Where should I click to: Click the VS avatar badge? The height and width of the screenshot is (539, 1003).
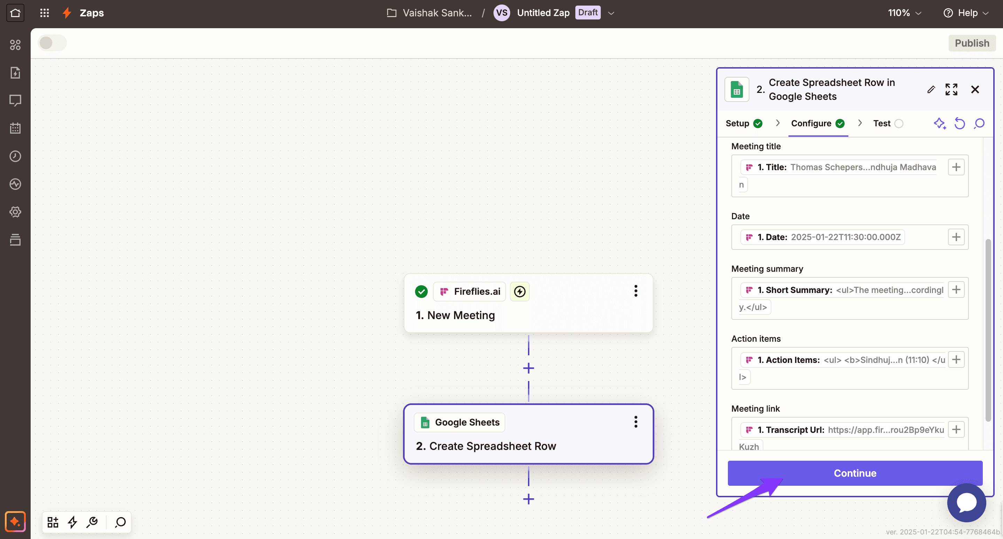(501, 13)
